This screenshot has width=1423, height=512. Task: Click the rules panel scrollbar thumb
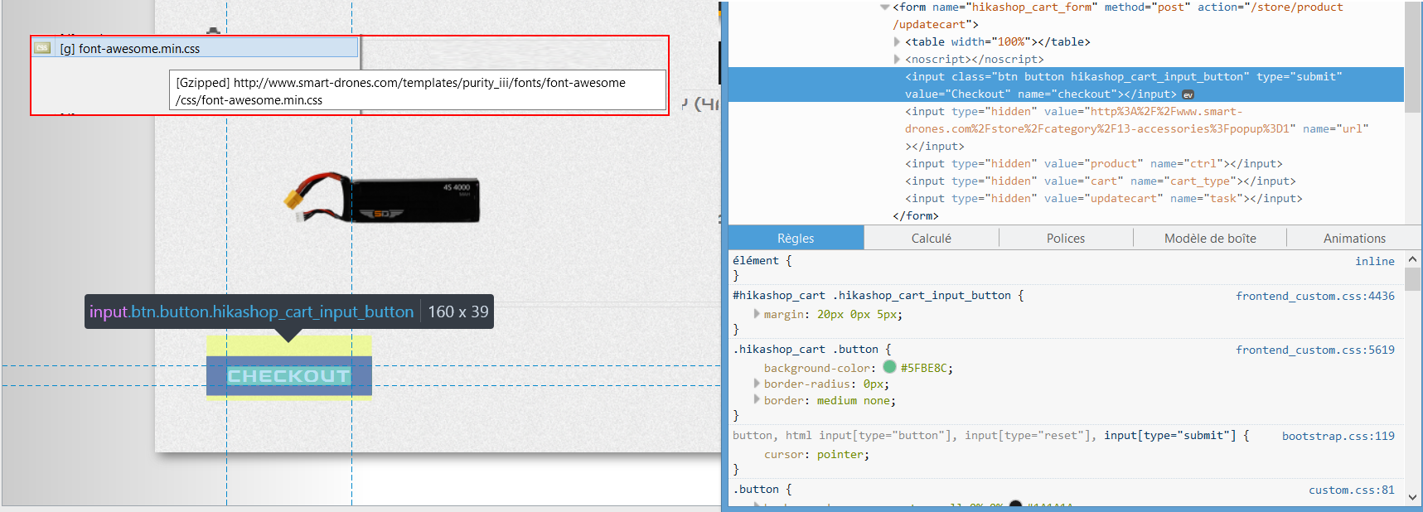1413,279
